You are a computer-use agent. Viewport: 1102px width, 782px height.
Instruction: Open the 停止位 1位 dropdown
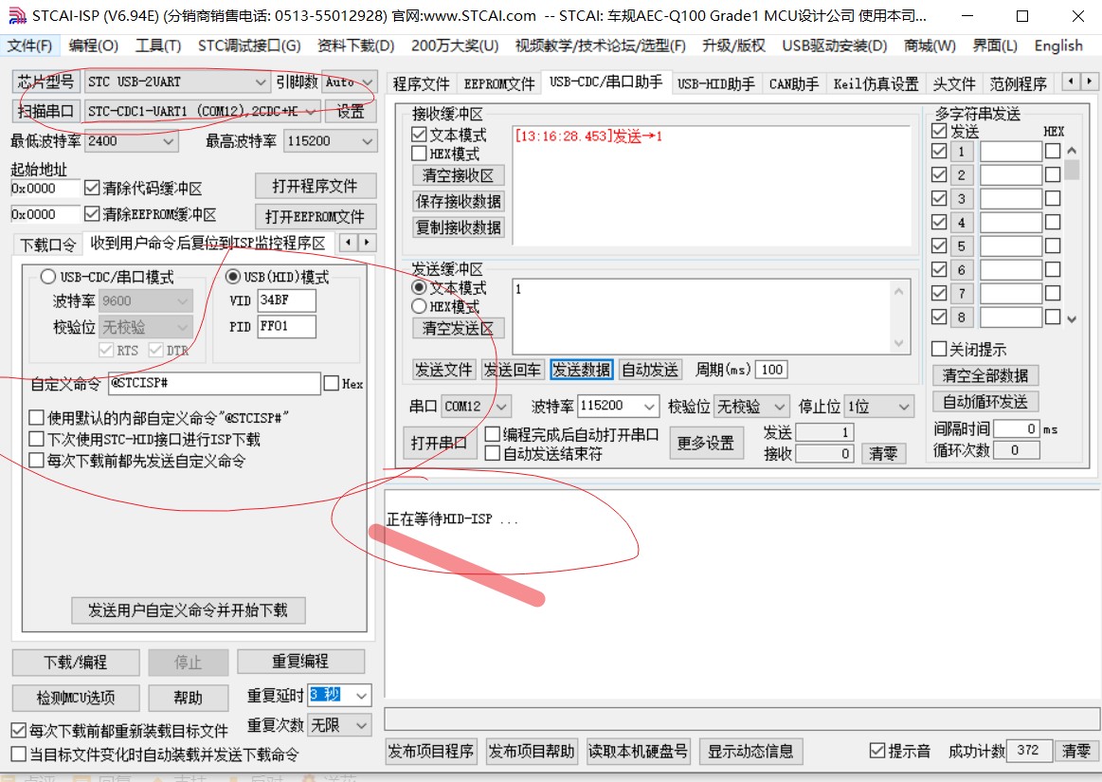tap(904, 406)
